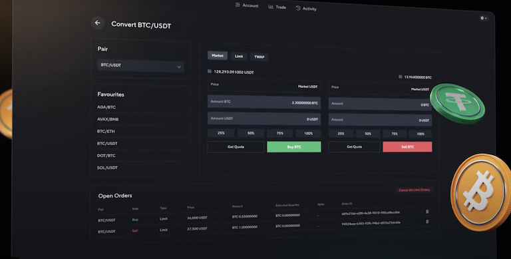Click the green Buy side label in orders
The height and width of the screenshot is (259, 511).
pyautogui.click(x=135, y=220)
